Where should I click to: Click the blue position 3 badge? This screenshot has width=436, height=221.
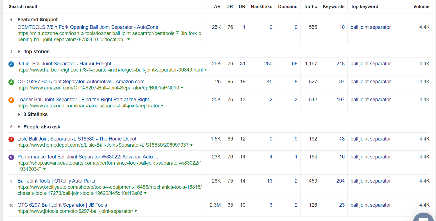click(11, 64)
